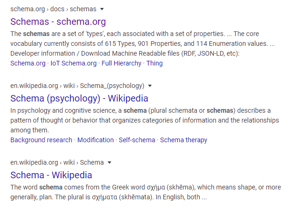Open the Schema therapy sitelink
The height and width of the screenshot is (211, 303).
click(x=184, y=140)
